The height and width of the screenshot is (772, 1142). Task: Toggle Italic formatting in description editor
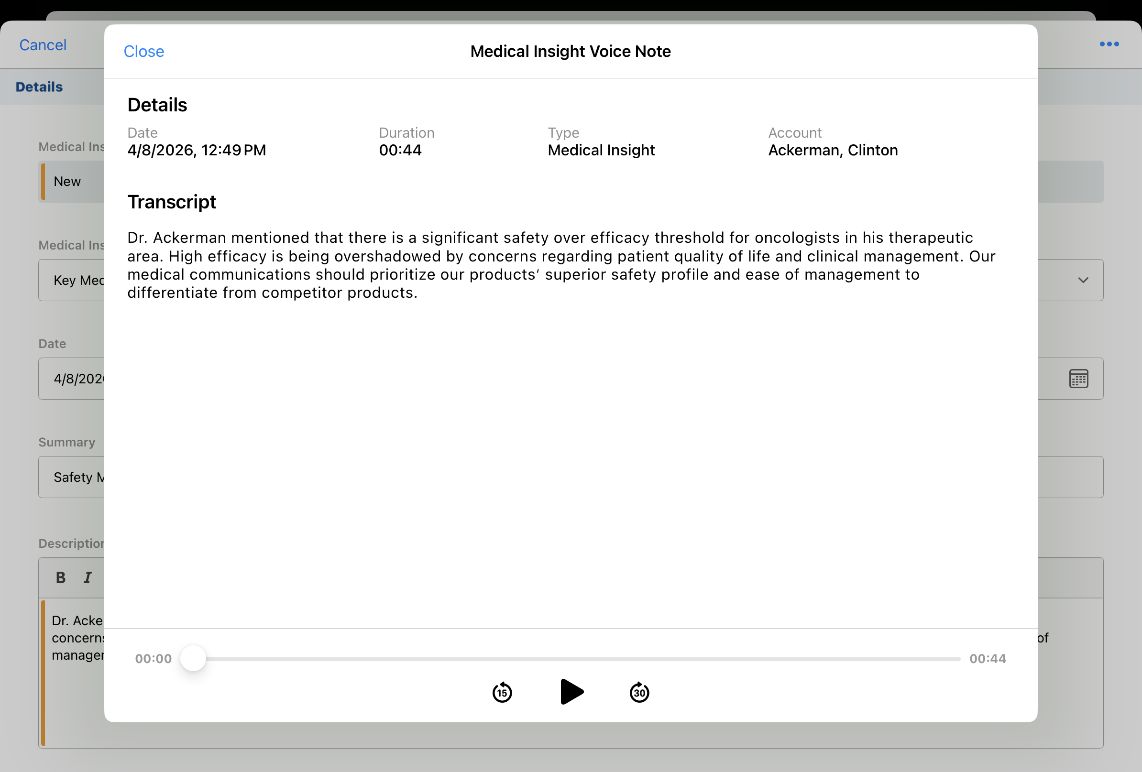pos(88,577)
